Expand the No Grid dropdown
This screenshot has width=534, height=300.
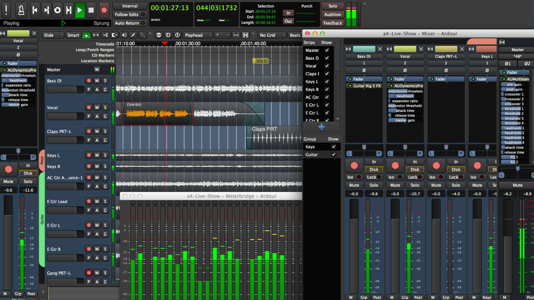272,35
